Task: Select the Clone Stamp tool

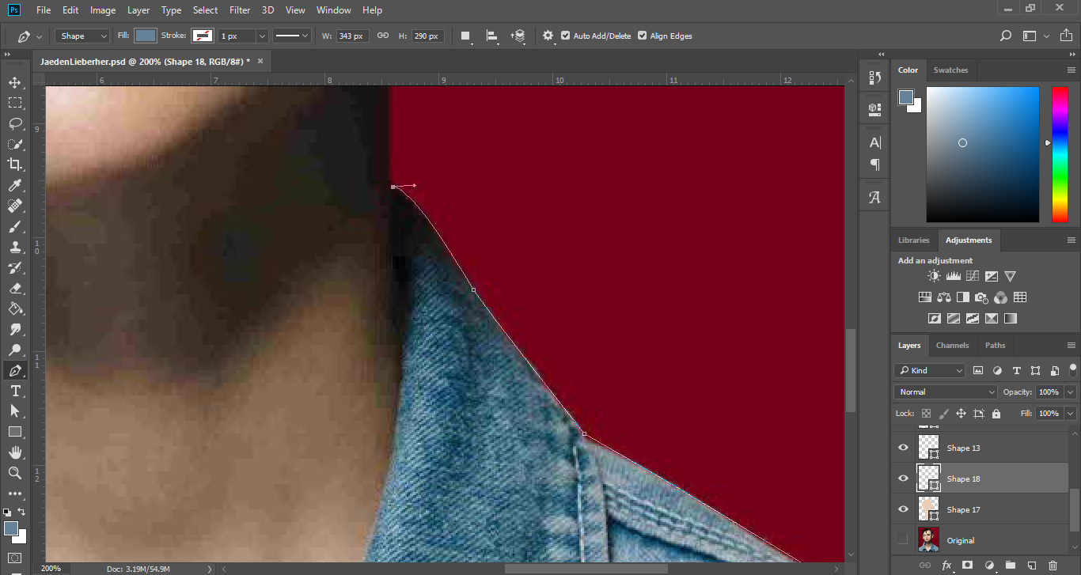Action: coord(15,247)
